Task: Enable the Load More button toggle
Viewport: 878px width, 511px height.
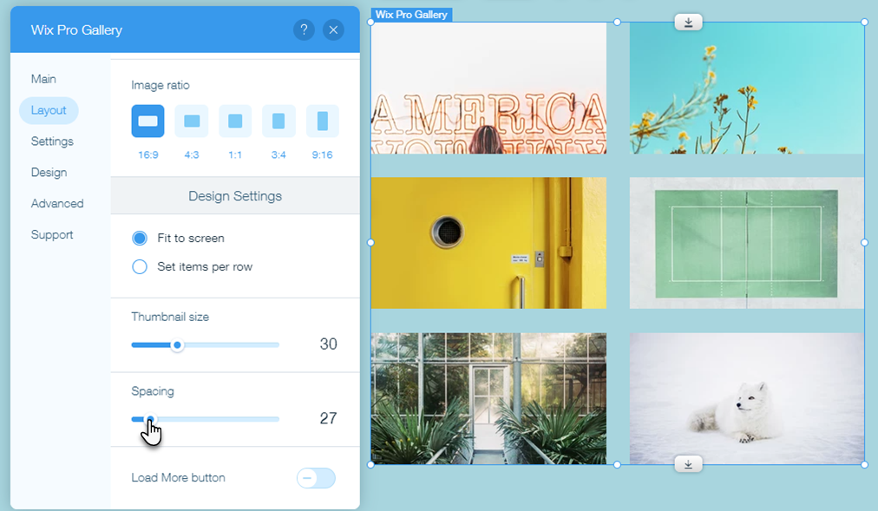Action: 316,478
